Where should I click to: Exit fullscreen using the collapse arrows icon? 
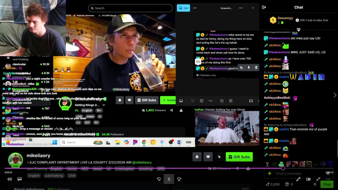(318, 179)
